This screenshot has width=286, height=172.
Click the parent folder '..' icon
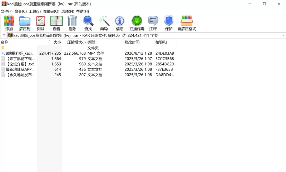tap(3, 48)
